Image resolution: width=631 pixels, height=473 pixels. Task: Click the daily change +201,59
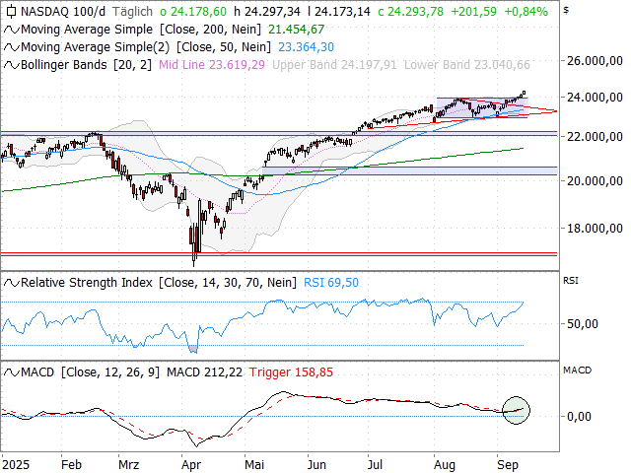pos(473,12)
